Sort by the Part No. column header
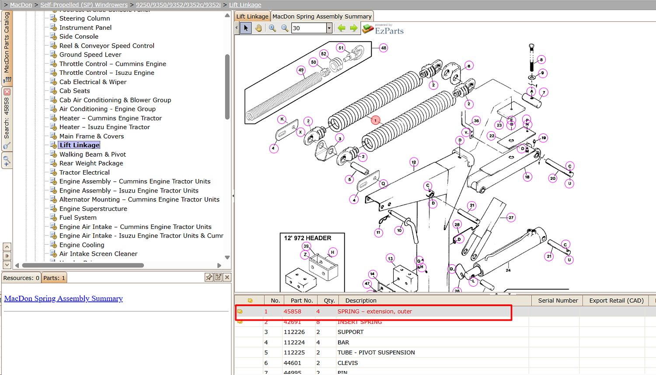The height and width of the screenshot is (375, 656). click(x=302, y=301)
